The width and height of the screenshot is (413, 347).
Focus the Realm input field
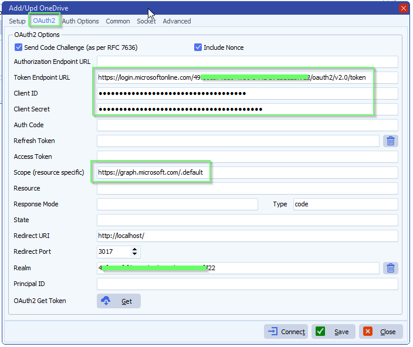(238, 268)
